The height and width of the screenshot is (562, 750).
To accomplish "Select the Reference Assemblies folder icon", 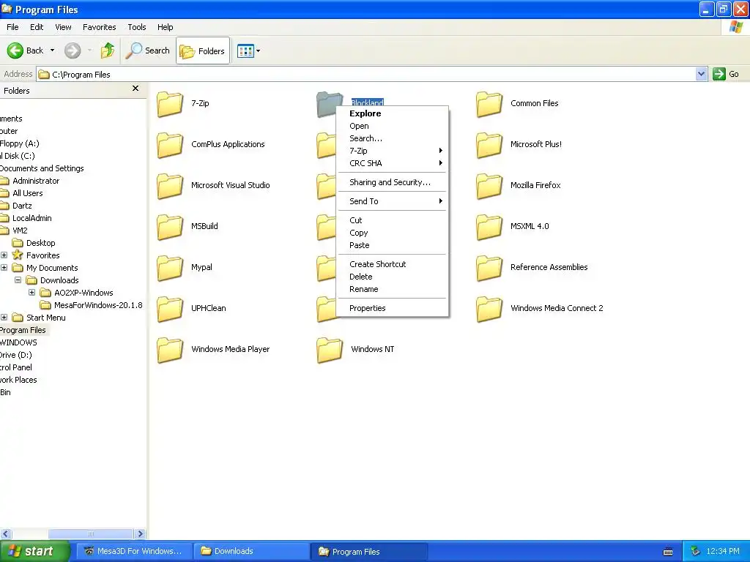I will tap(489, 268).
